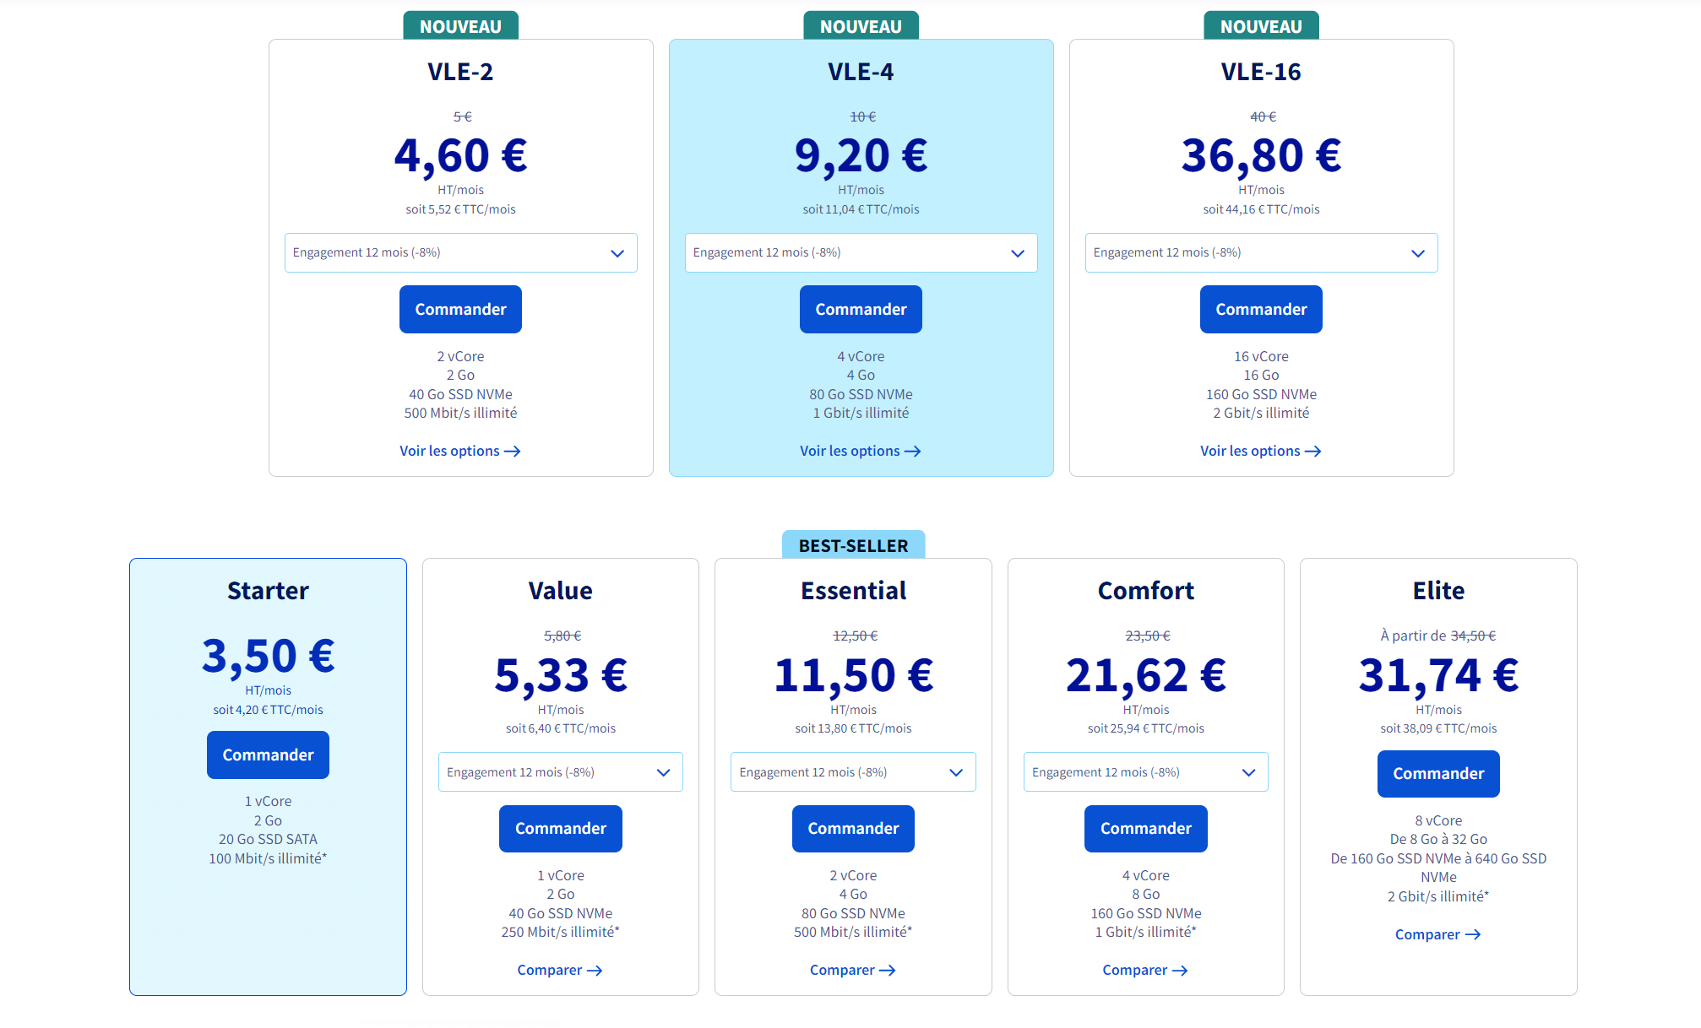Click 'De 8 Go à 32 Go' in Elite
This screenshot has height=1028, width=1701.
click(x=1438, y=839)
